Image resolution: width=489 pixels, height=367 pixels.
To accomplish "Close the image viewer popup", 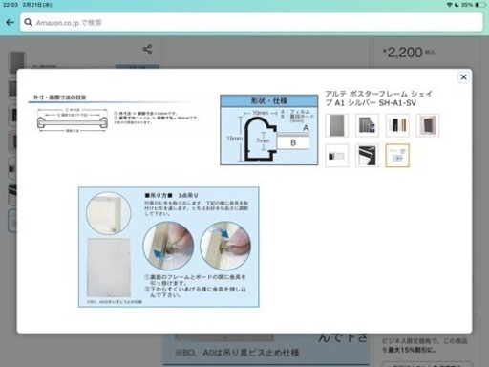I will pos(463,76).
